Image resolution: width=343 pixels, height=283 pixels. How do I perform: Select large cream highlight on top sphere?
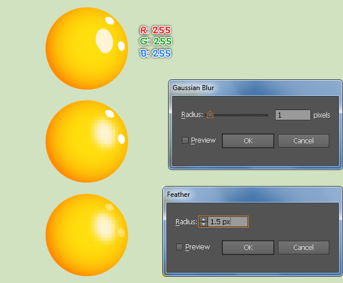[x=105, y=41]
